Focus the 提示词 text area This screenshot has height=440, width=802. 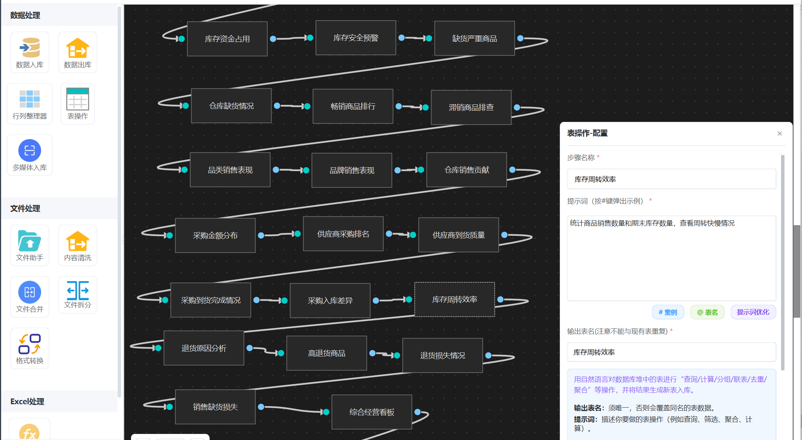[x=671, y=258]
